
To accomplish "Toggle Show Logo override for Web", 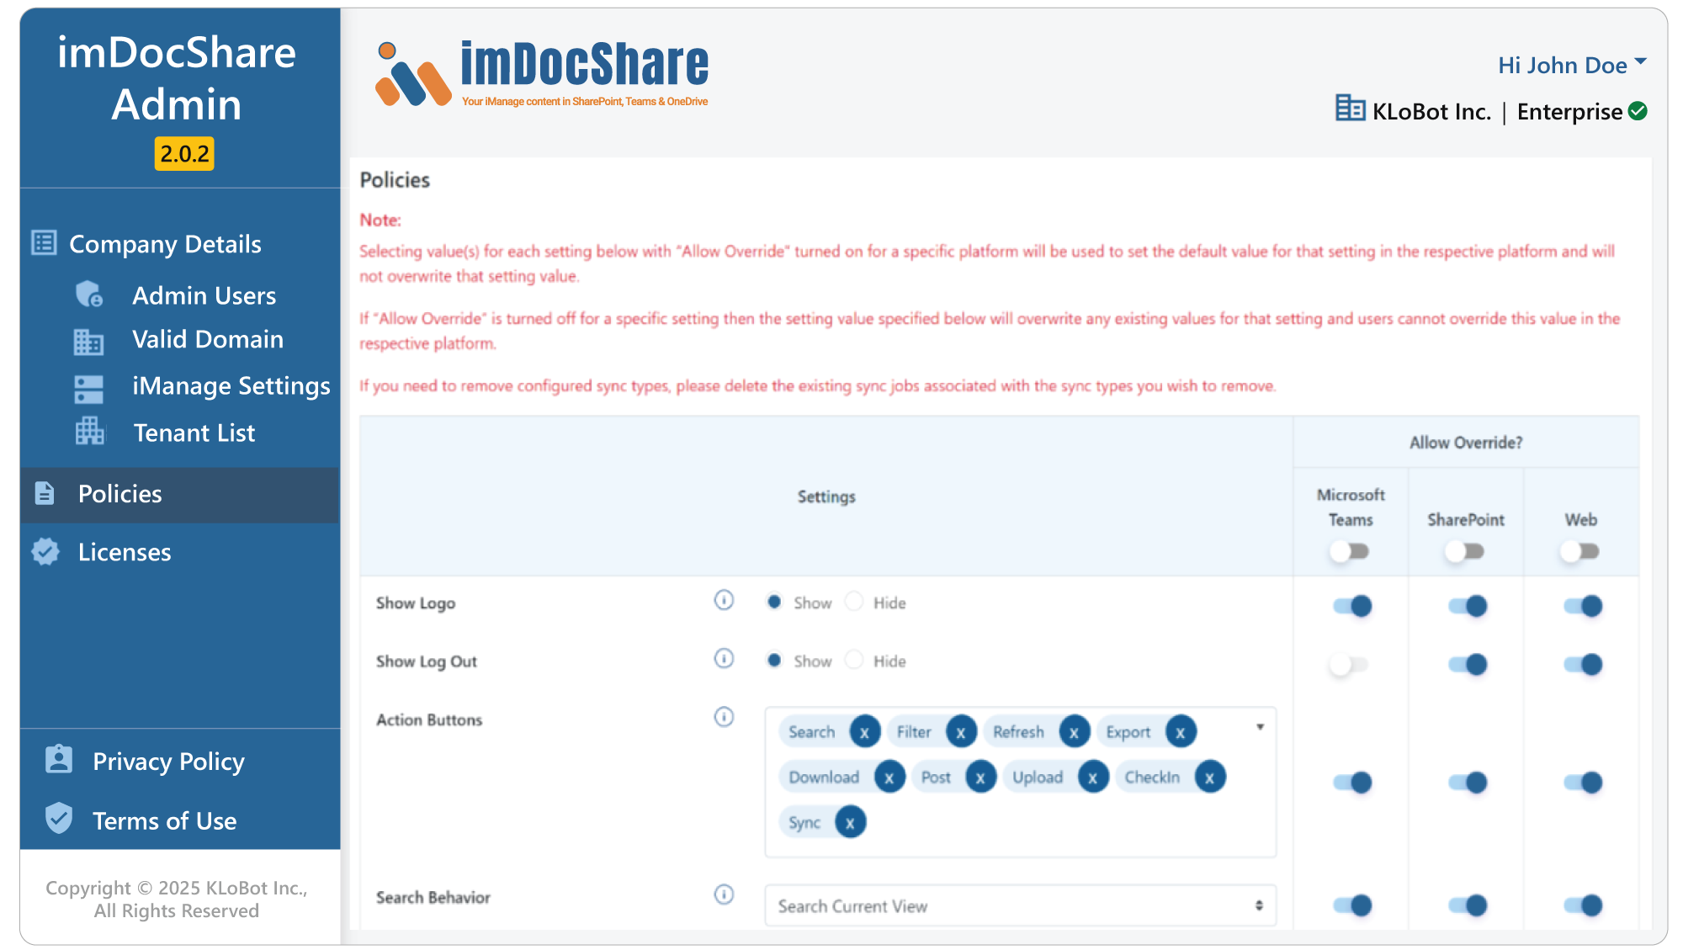I will (x=1583, y=606).
